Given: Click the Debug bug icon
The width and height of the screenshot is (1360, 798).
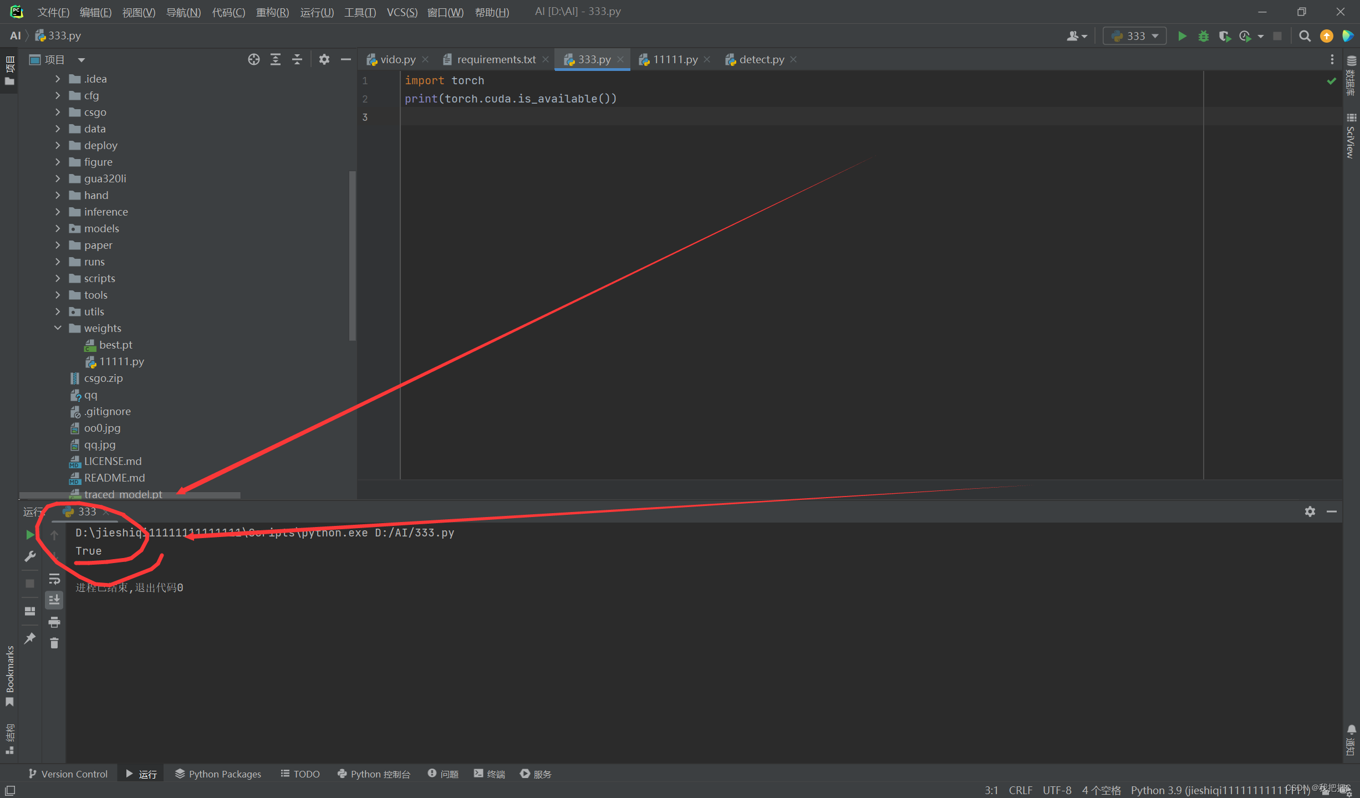Looking at the screenshot, I should [1203, 36].
